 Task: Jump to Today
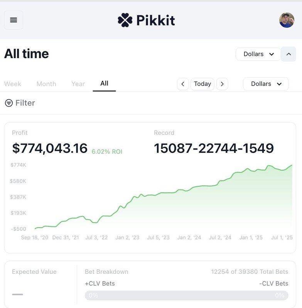[x=202, y=84]
